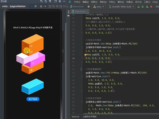Viewport: 159px width, 119px height.
Task: Open the 导航(N) menu
Action: (x=103, y=2)
